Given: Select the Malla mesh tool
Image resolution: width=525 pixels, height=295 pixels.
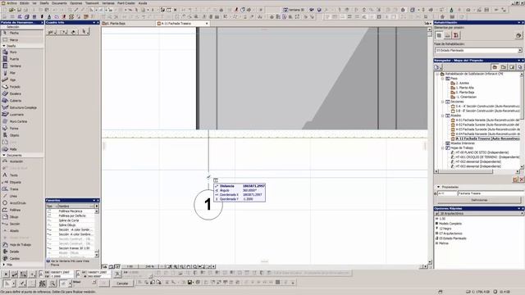Looking at the screenshot, I should (22, 149).
